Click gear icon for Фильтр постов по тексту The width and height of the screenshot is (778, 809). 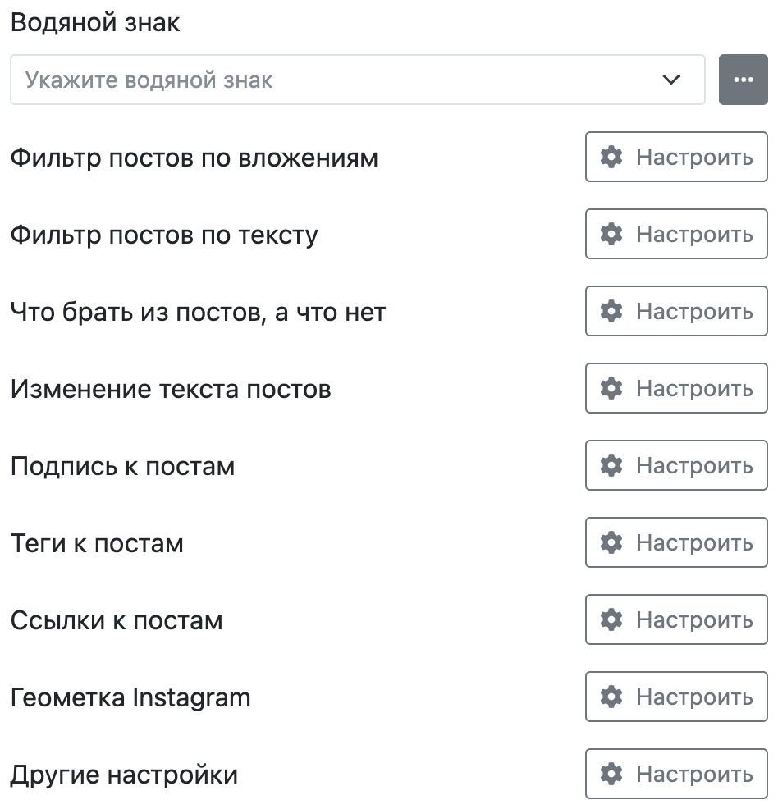611,234
